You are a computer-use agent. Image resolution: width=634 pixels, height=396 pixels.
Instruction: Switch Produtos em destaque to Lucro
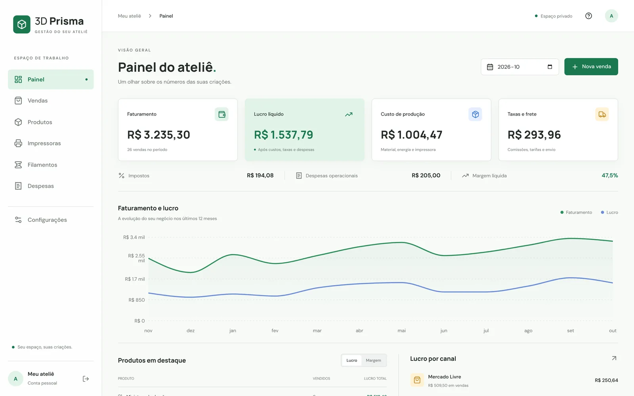pyautogui.click(x=352, y=360)
